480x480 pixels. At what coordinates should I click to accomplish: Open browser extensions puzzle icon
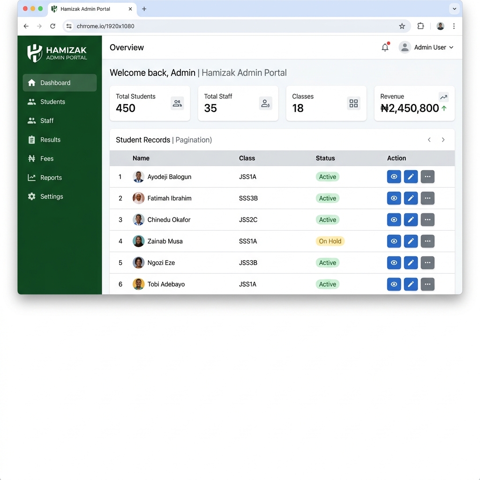point(420,26)
